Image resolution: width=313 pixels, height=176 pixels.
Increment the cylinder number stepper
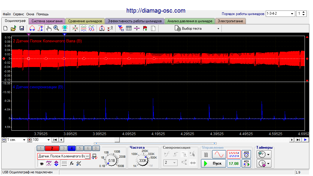[303, 12]
